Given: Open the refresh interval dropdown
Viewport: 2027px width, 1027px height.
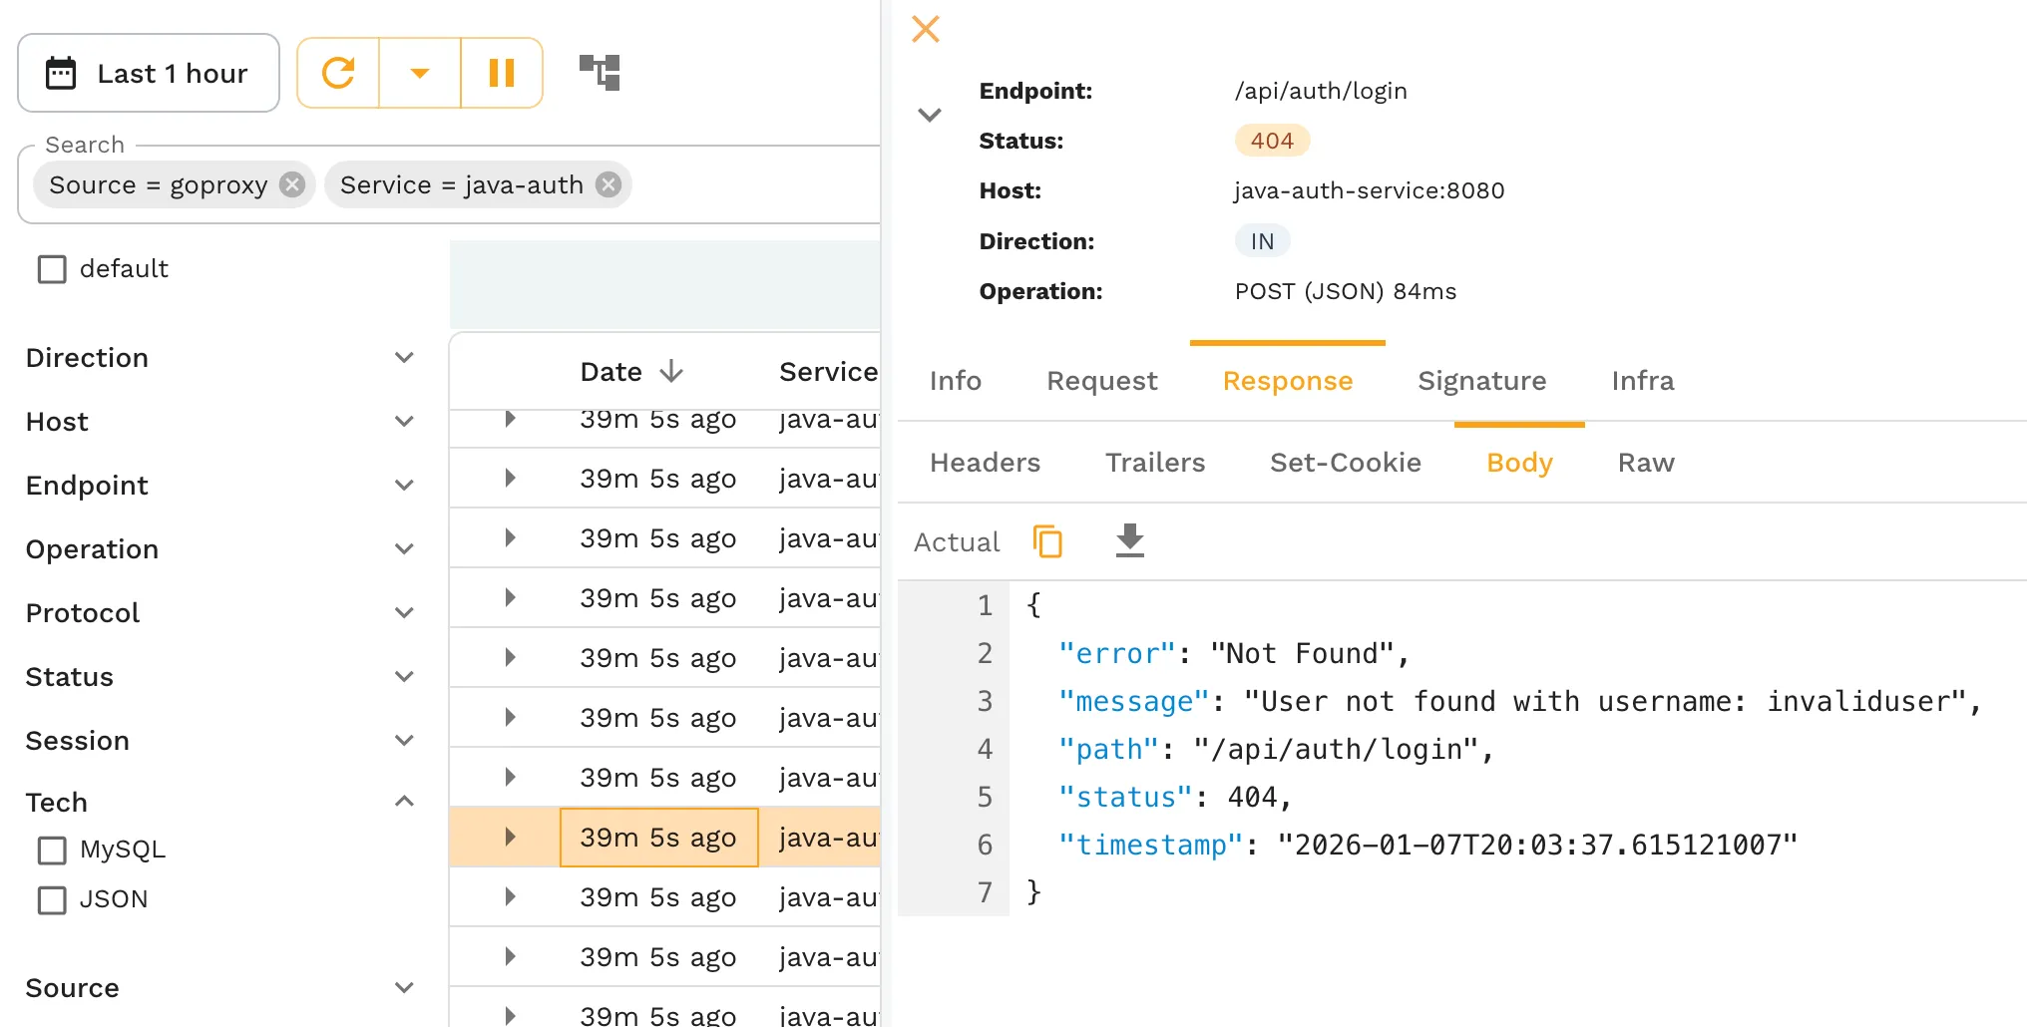Looking at the screenshot, I should (x=419, y=73).
